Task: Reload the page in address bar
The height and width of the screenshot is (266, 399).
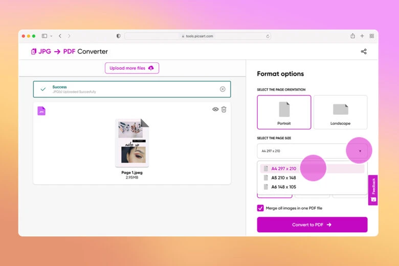Action: 268,36
